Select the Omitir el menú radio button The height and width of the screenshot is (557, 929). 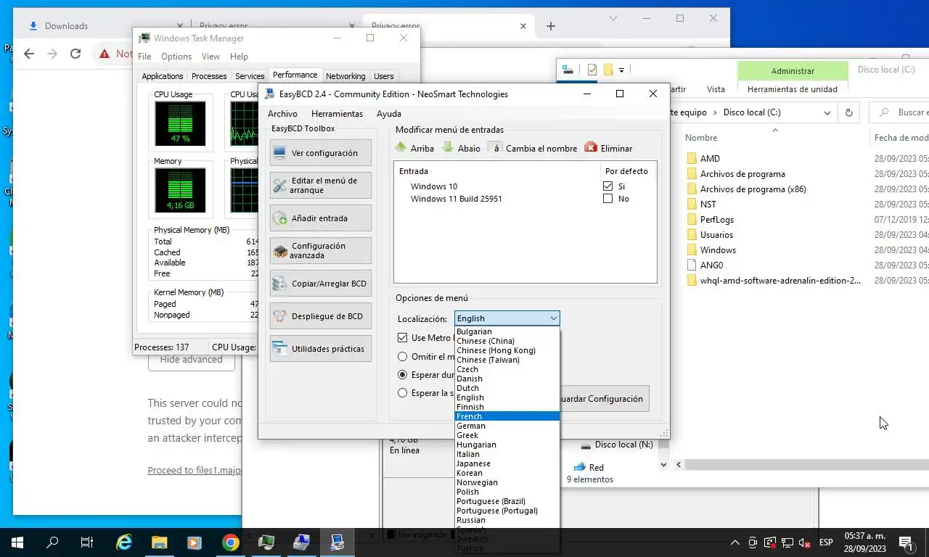pyautogui.click(x=403, y=357)
